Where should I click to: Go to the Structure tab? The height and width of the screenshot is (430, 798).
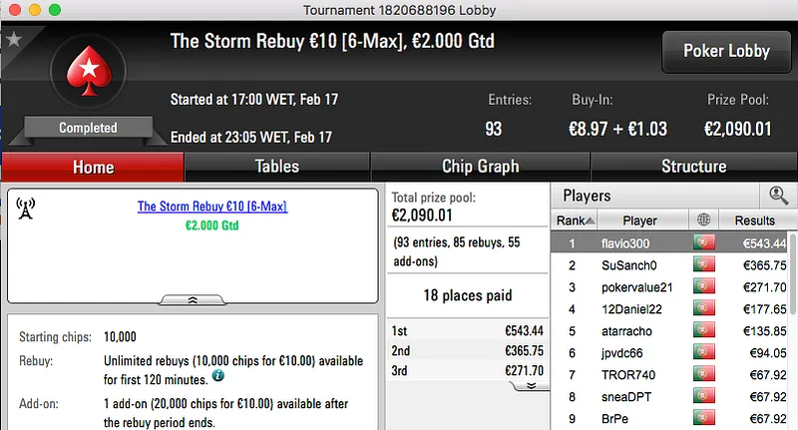(693, 167)
